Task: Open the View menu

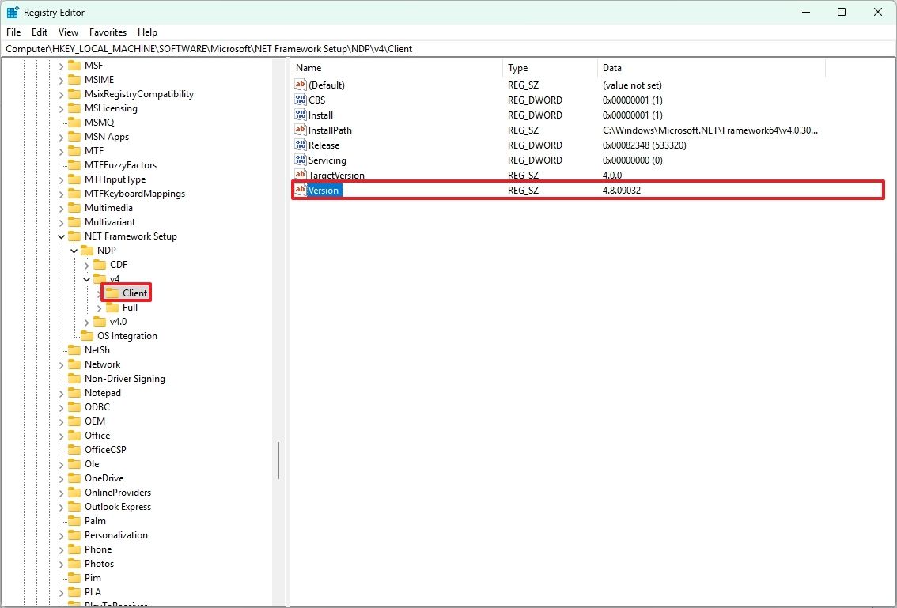Action: point(68,32)
